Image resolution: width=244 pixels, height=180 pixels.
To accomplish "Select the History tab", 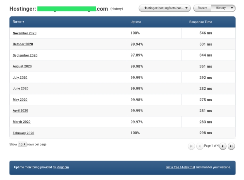I will (x=221, y=8).
